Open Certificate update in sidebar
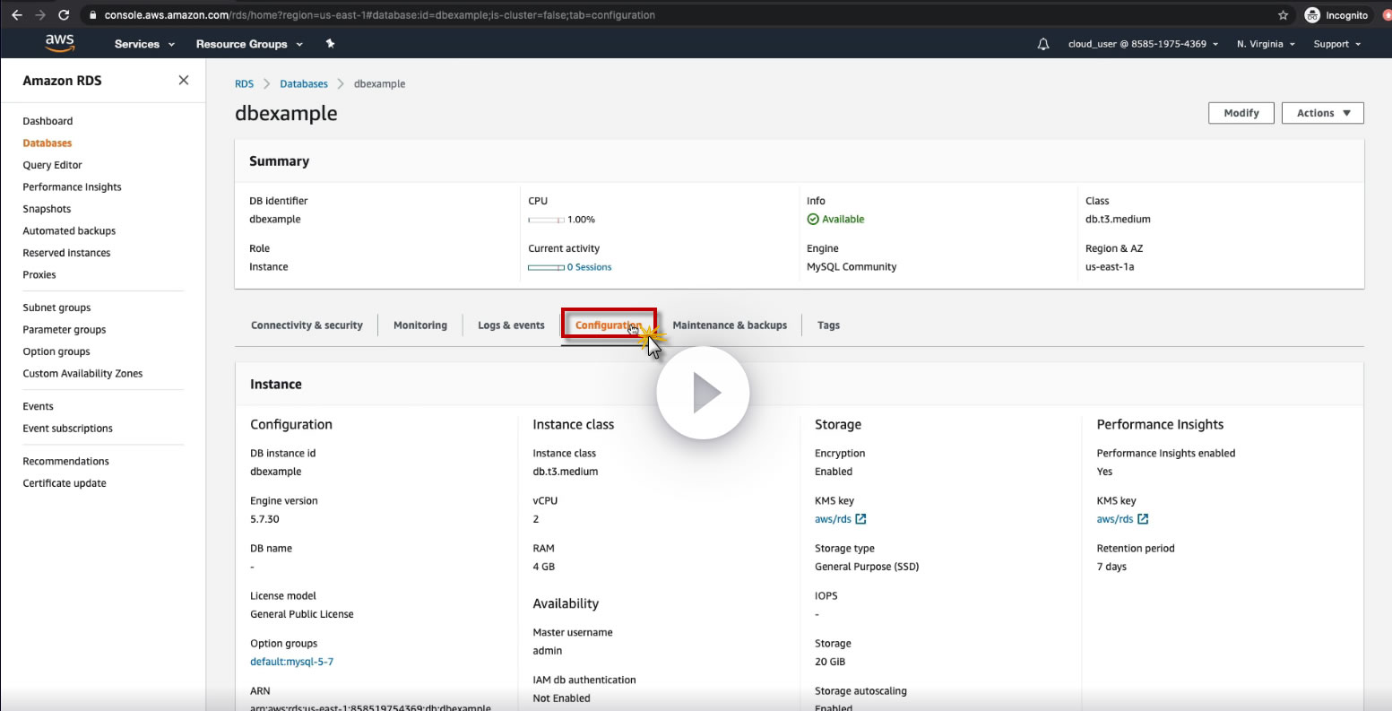Image resolution: width=1392 pixels, height=711 pixels. (x=65, y=483)
